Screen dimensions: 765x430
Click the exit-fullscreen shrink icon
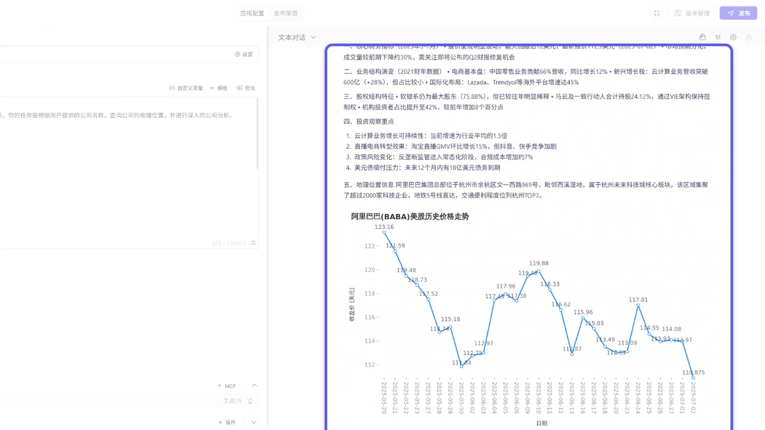657,13
